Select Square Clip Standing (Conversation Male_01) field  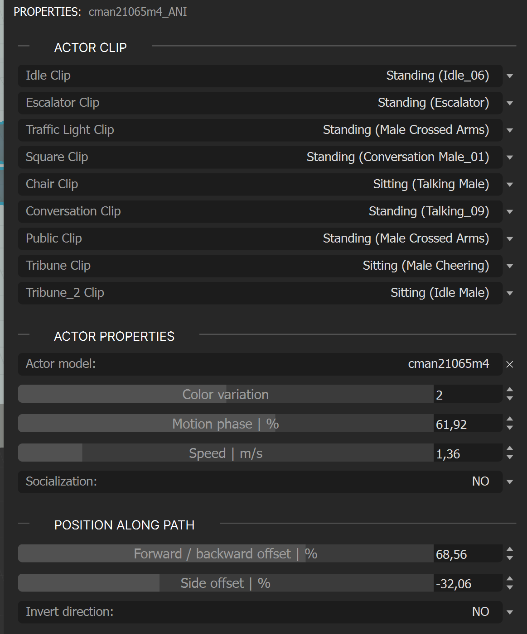[x=260, y=157]
